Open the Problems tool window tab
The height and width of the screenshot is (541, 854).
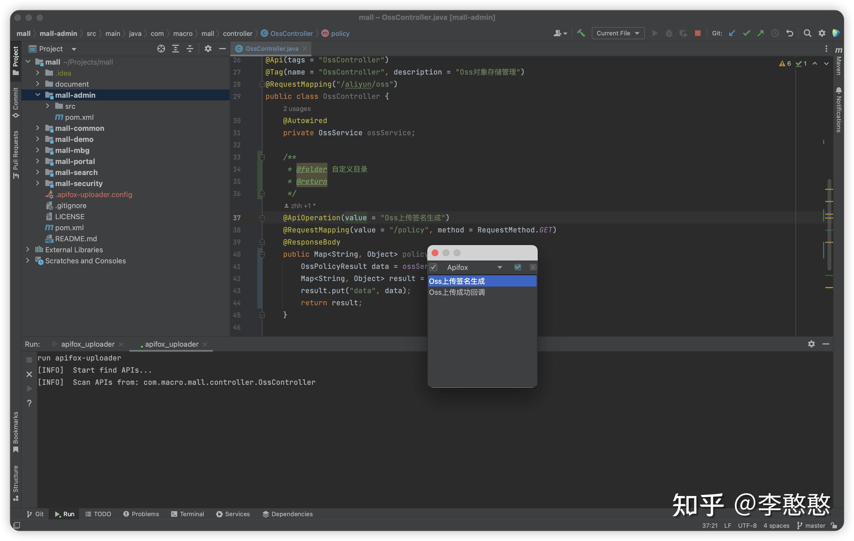point(141,514)
